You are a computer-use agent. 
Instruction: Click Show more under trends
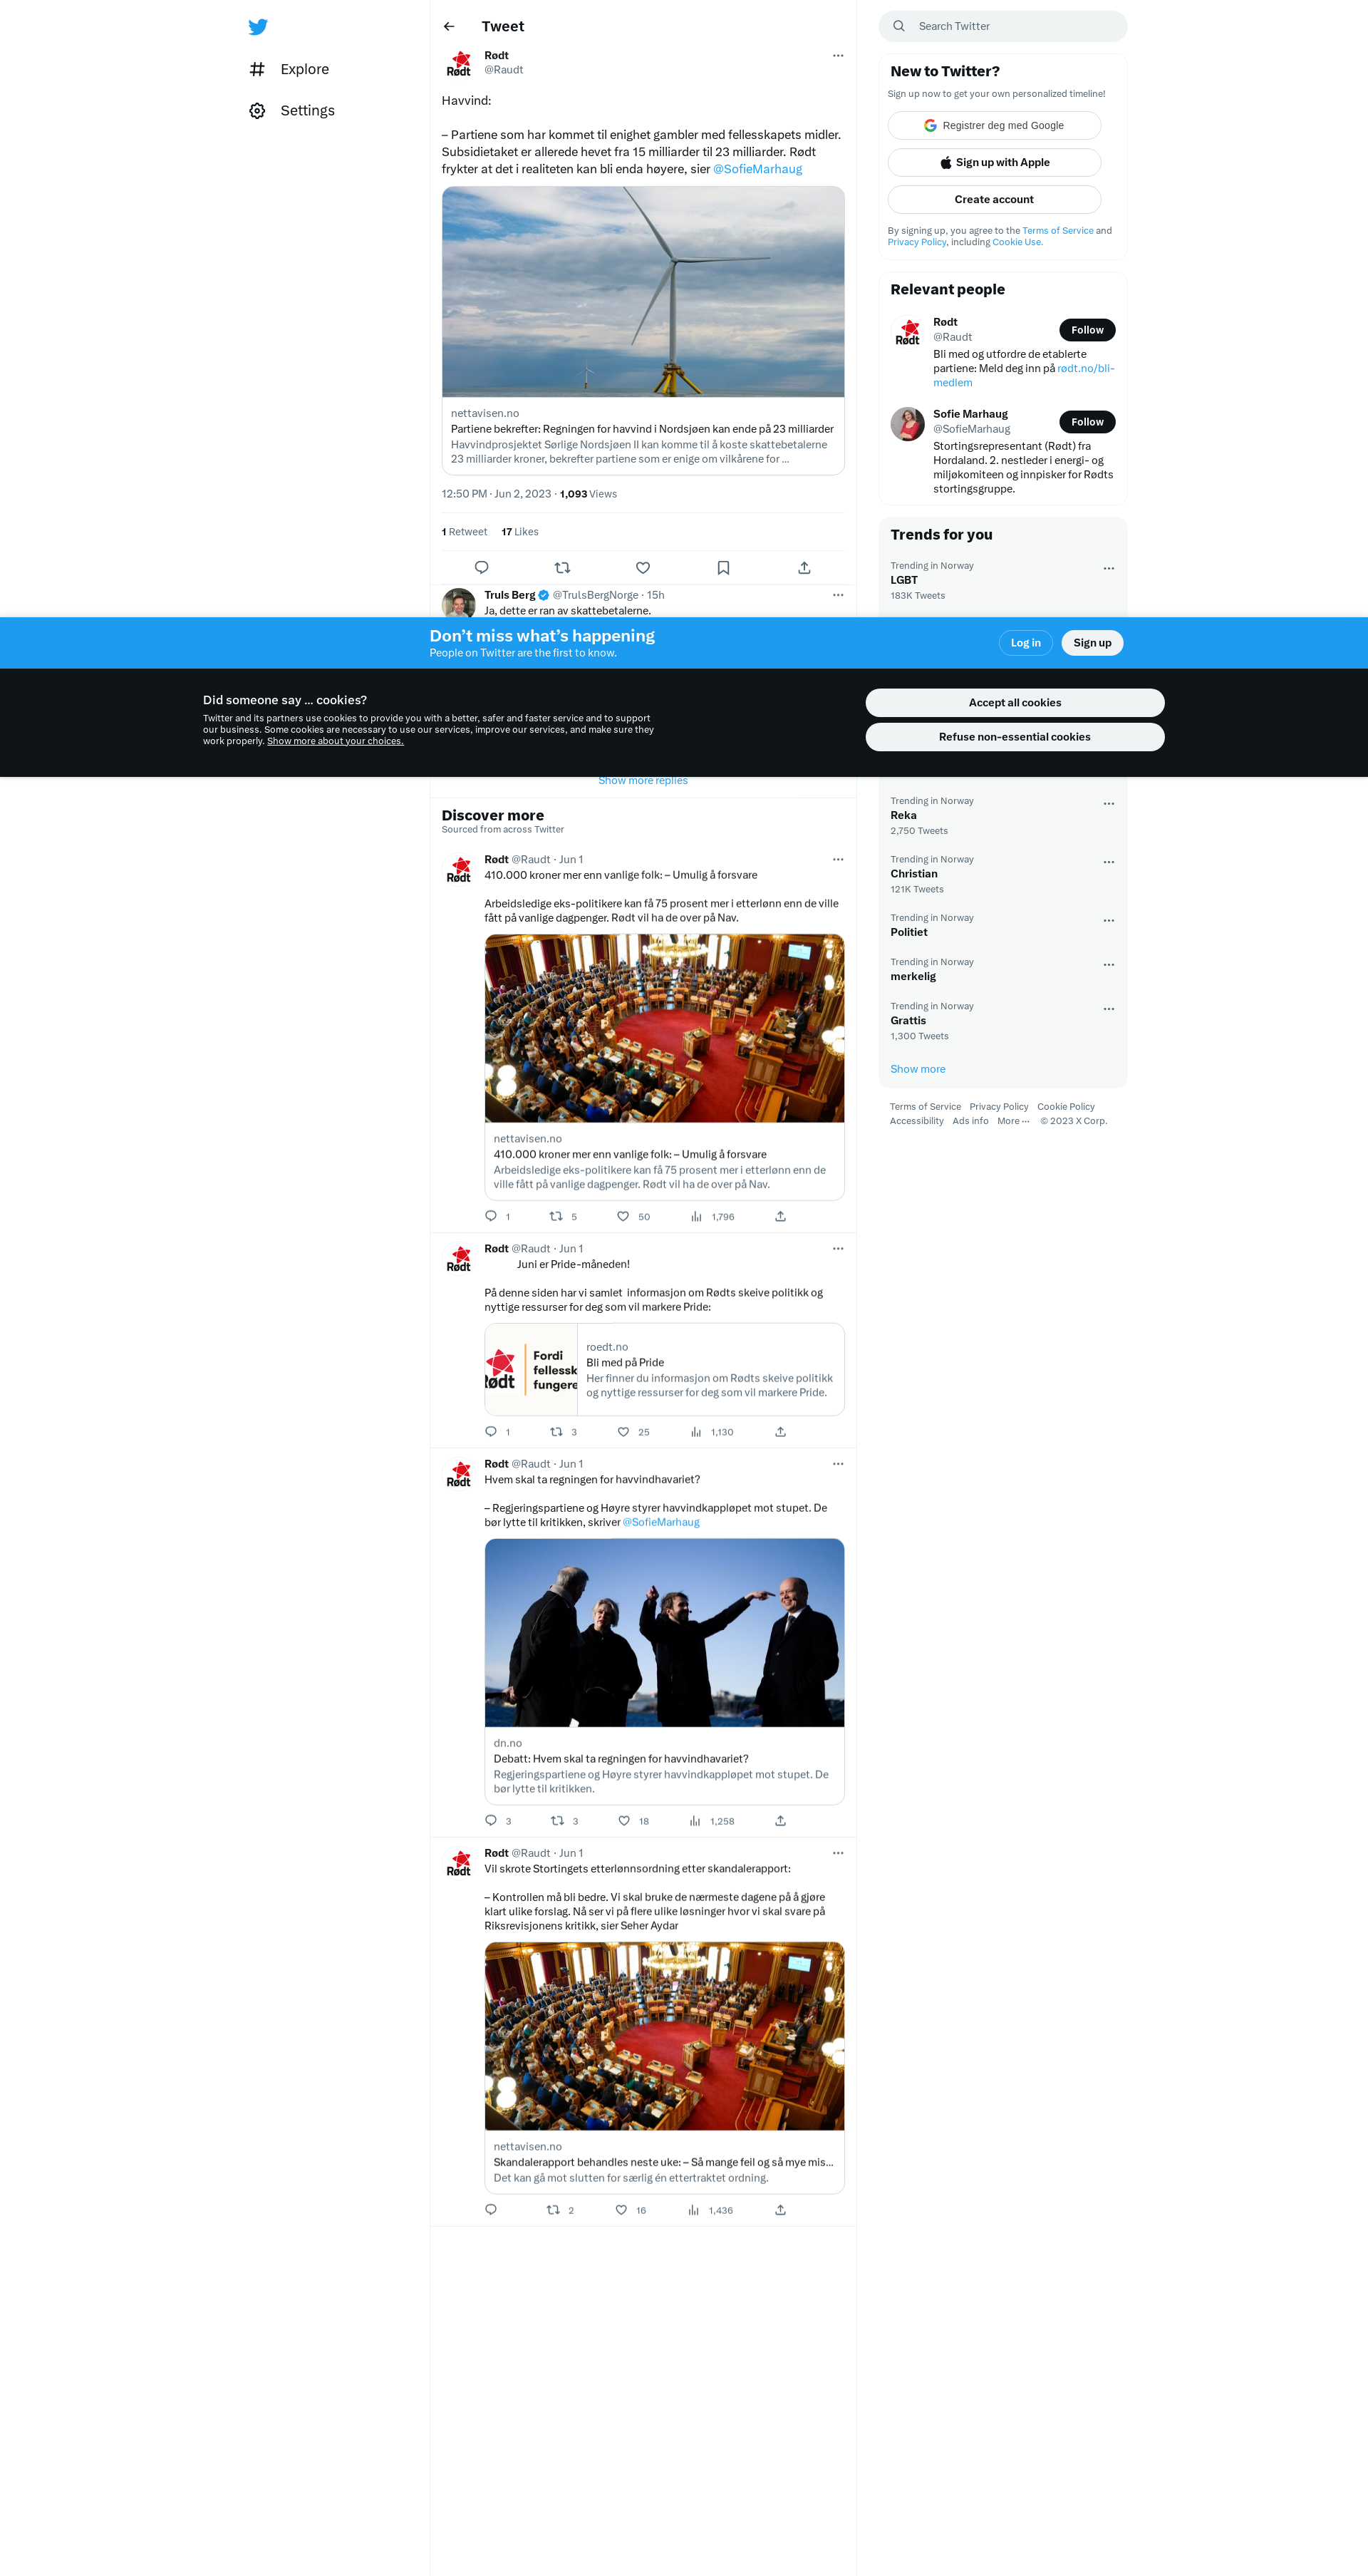click(917, 1070)
